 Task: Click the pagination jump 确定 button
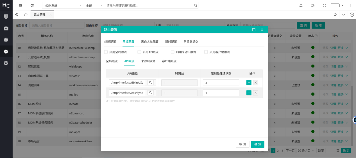[346, 151]
